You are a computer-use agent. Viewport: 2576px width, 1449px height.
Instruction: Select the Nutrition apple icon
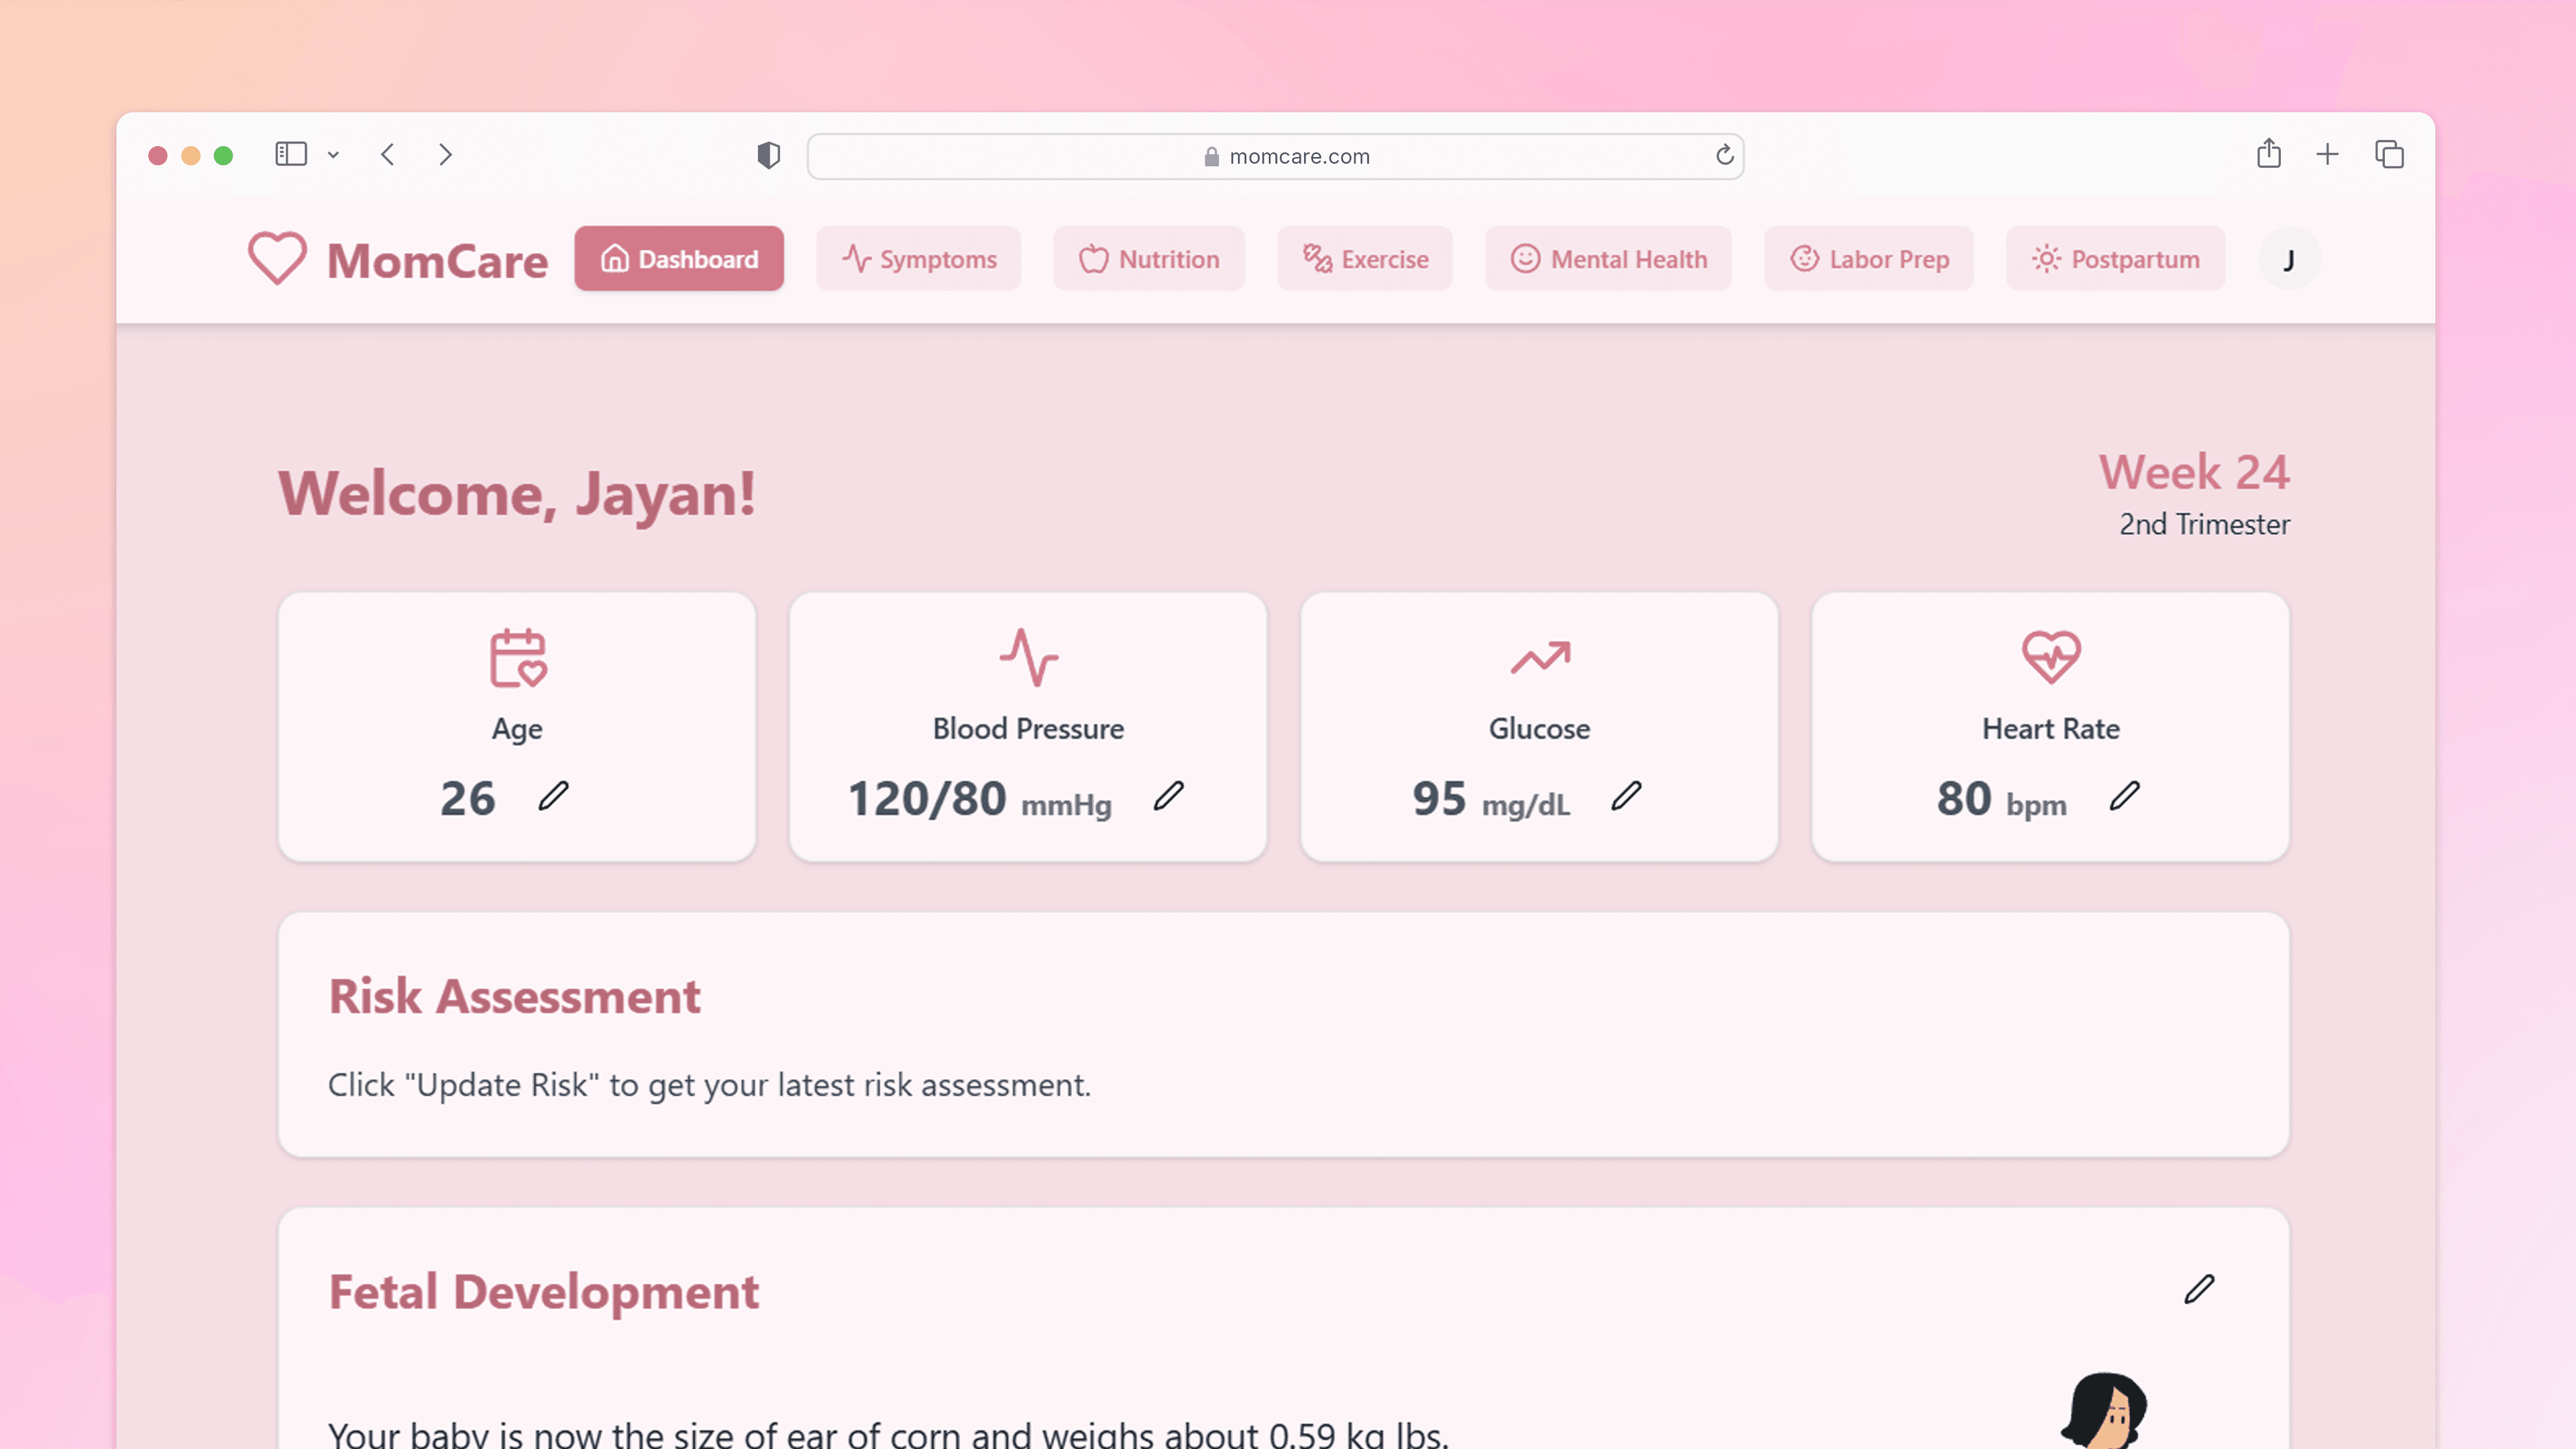1095,258
